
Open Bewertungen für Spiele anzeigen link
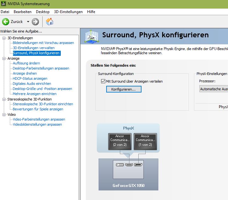(38, 109)
